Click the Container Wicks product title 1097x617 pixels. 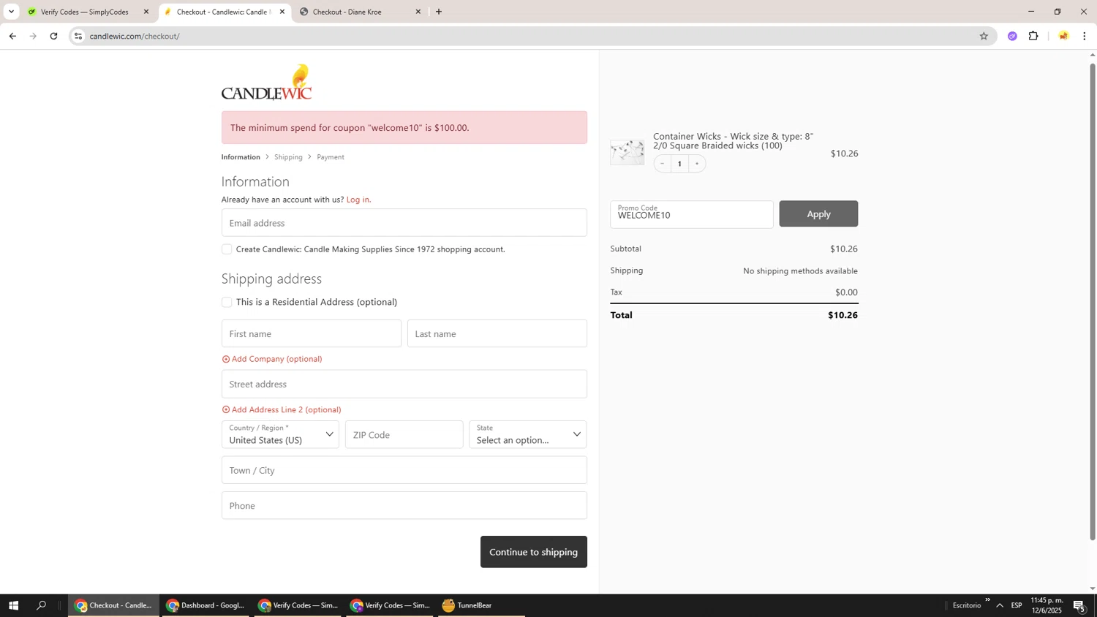(734, 141)
